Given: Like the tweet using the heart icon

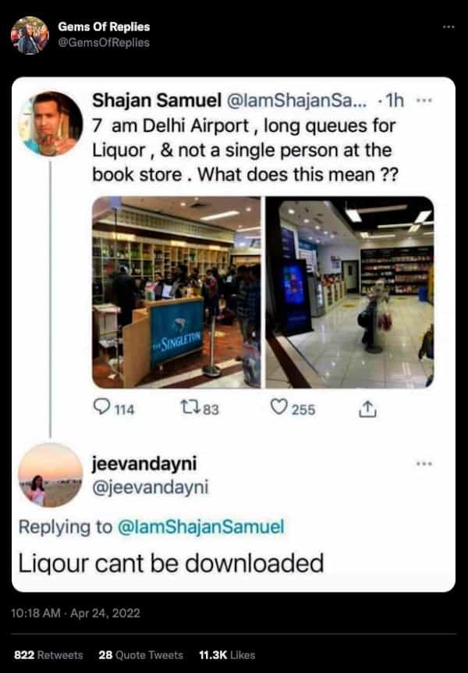Looking at the screenshot, I should pos(278,407).
